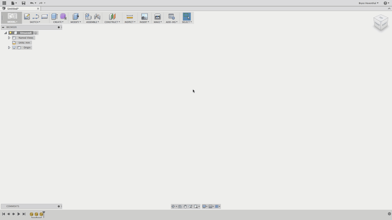The width and height of the screenshot is (392, 220).
Task: Play the design timeline
Action: pyautogui.click(x=18, y=214)
